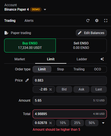Screen dimensions: 111x136
Task: Choose Limit order type
Action: tap(42, 69)
